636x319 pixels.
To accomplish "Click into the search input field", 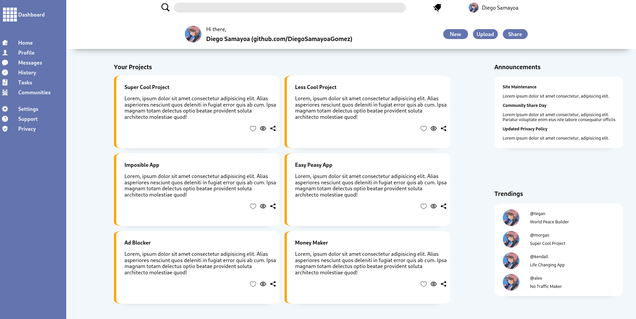I will coord(290,8).
